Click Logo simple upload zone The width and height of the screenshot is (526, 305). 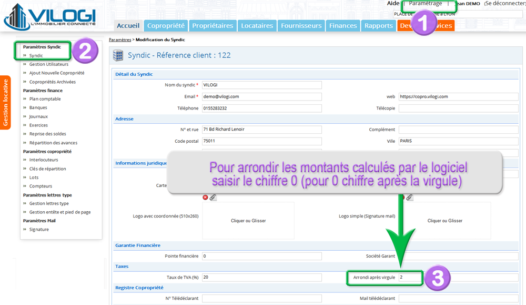point(445,221)
